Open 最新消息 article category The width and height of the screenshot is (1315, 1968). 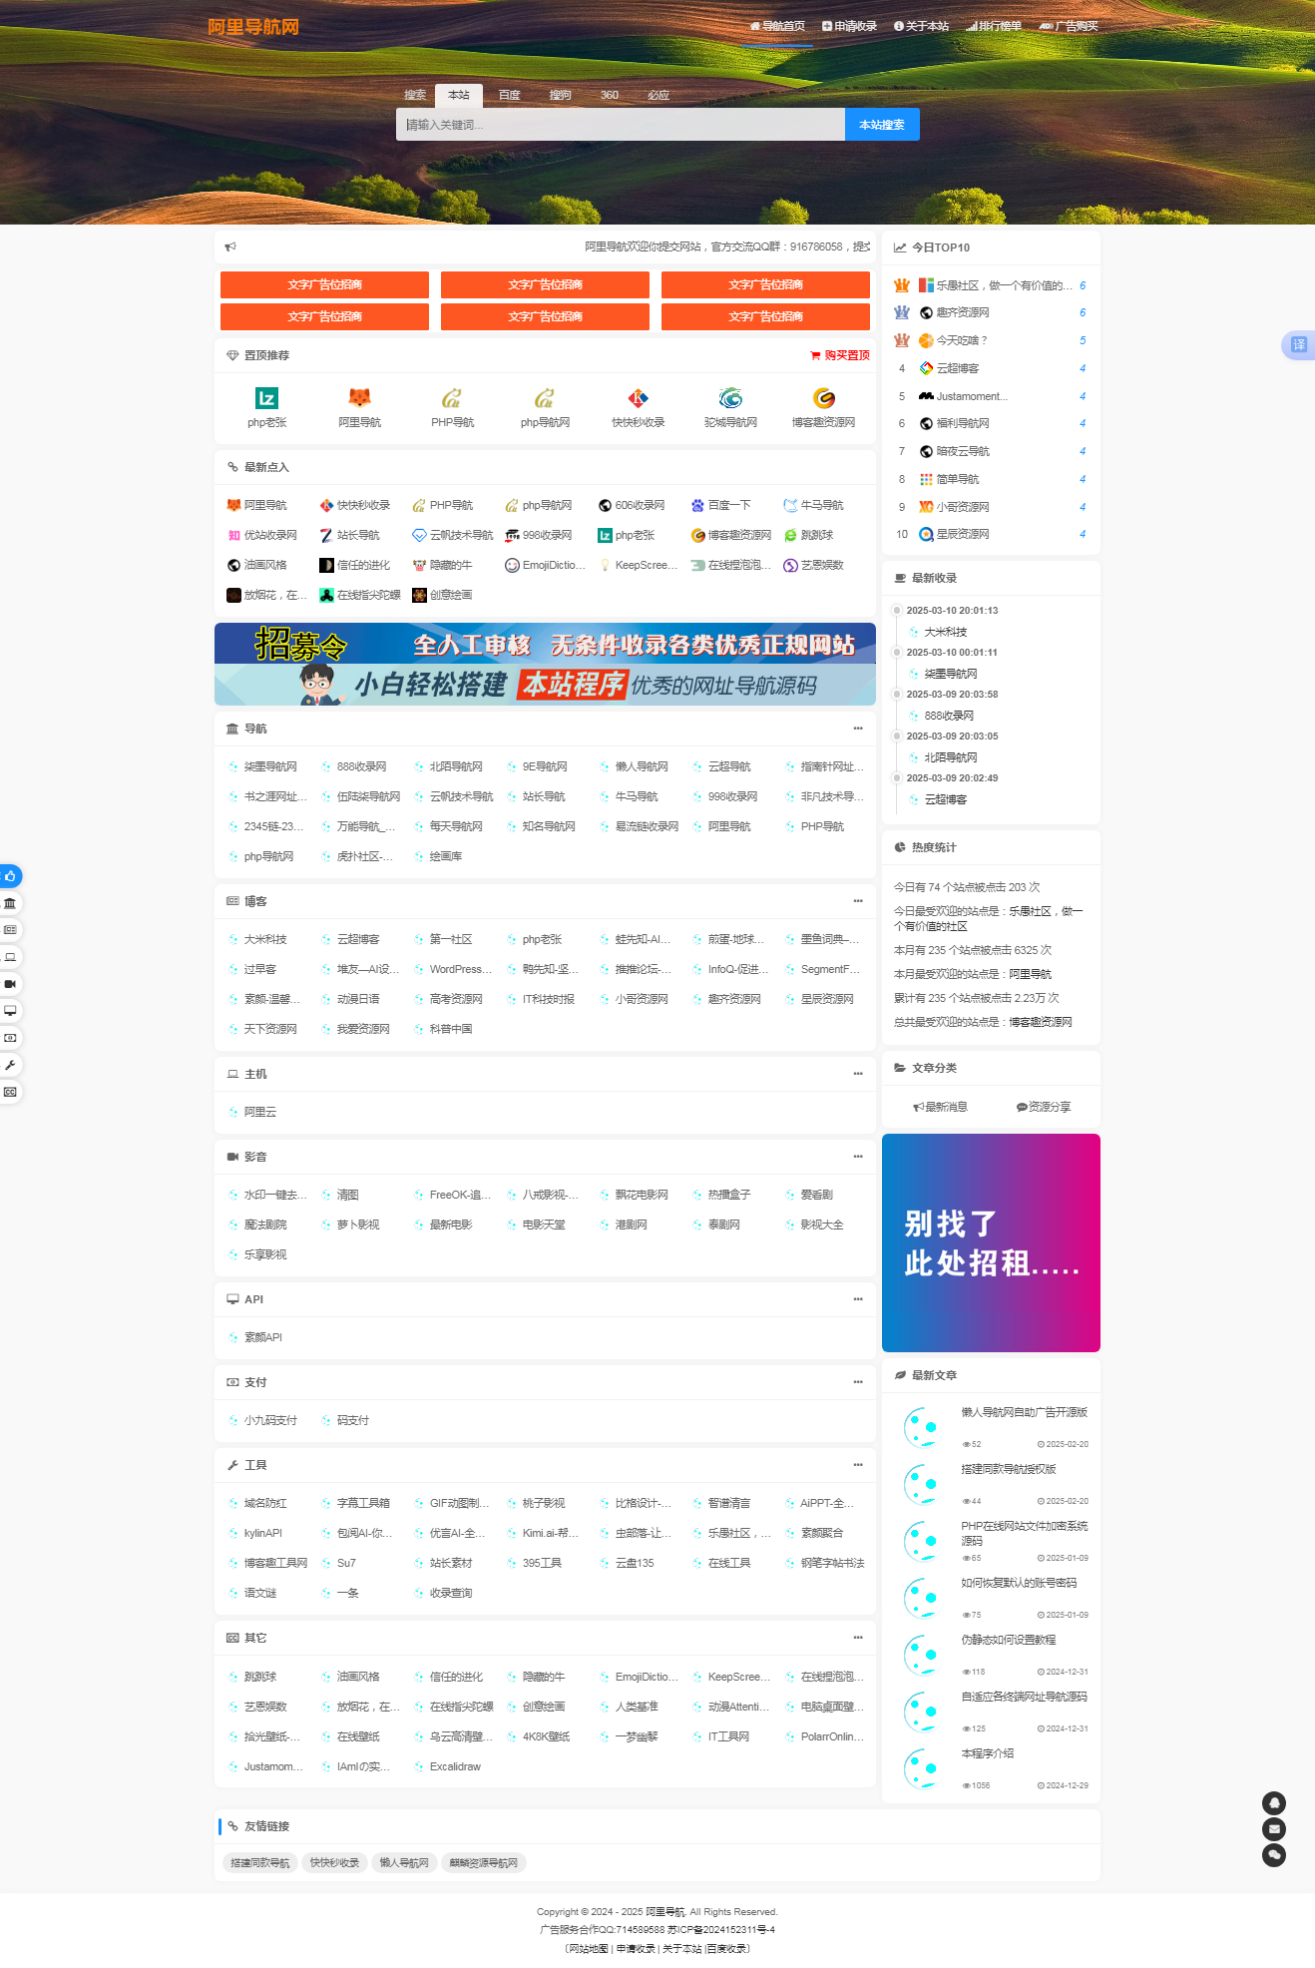coord(941,1107)
